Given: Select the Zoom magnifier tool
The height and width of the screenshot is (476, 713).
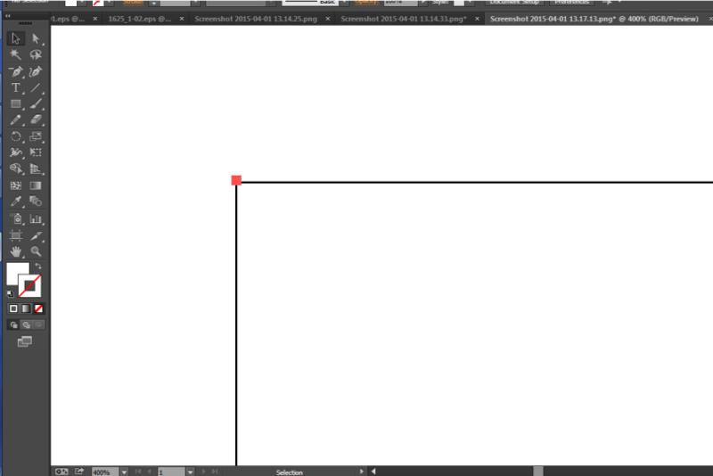Looking at the screenshot, I should 36,251.
